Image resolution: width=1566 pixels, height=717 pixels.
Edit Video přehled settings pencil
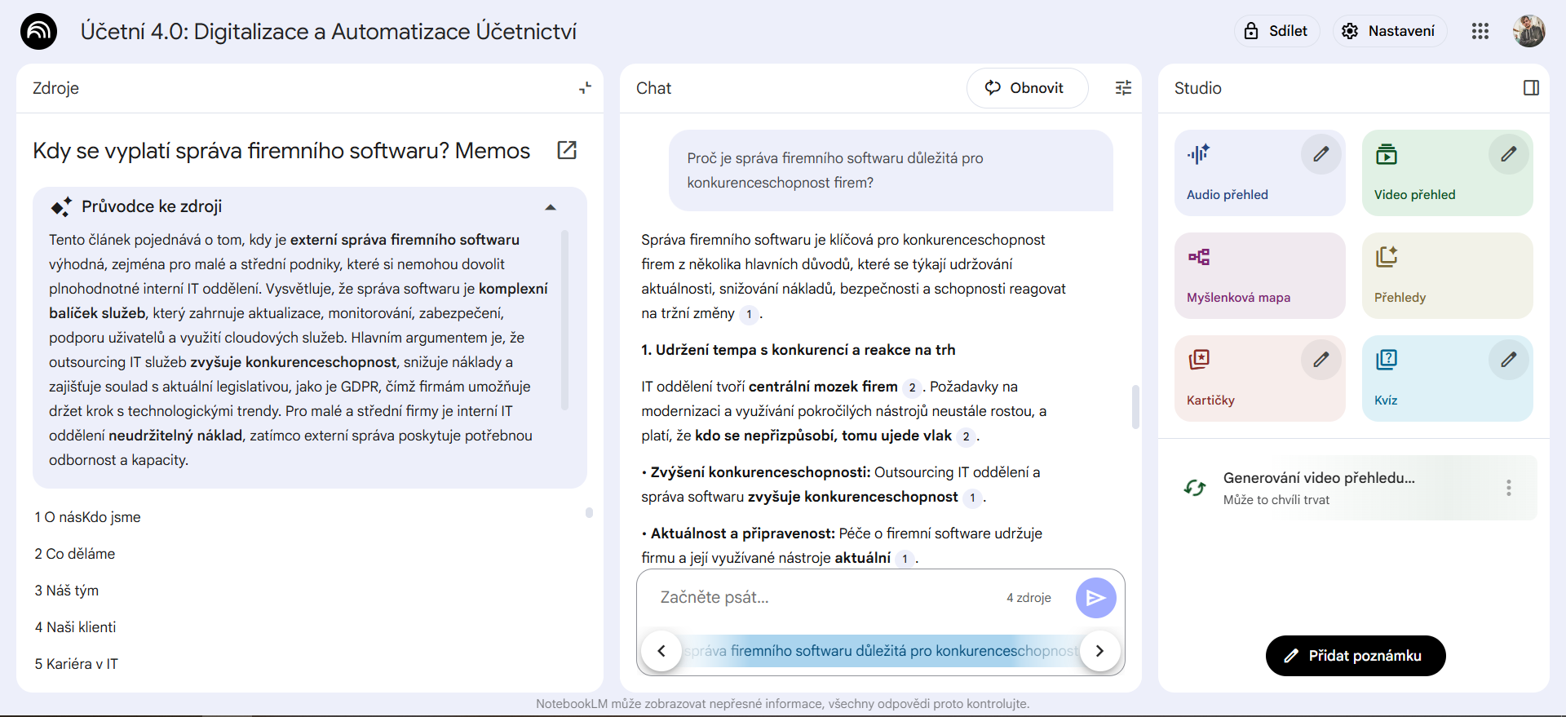tap(1508, 154)
